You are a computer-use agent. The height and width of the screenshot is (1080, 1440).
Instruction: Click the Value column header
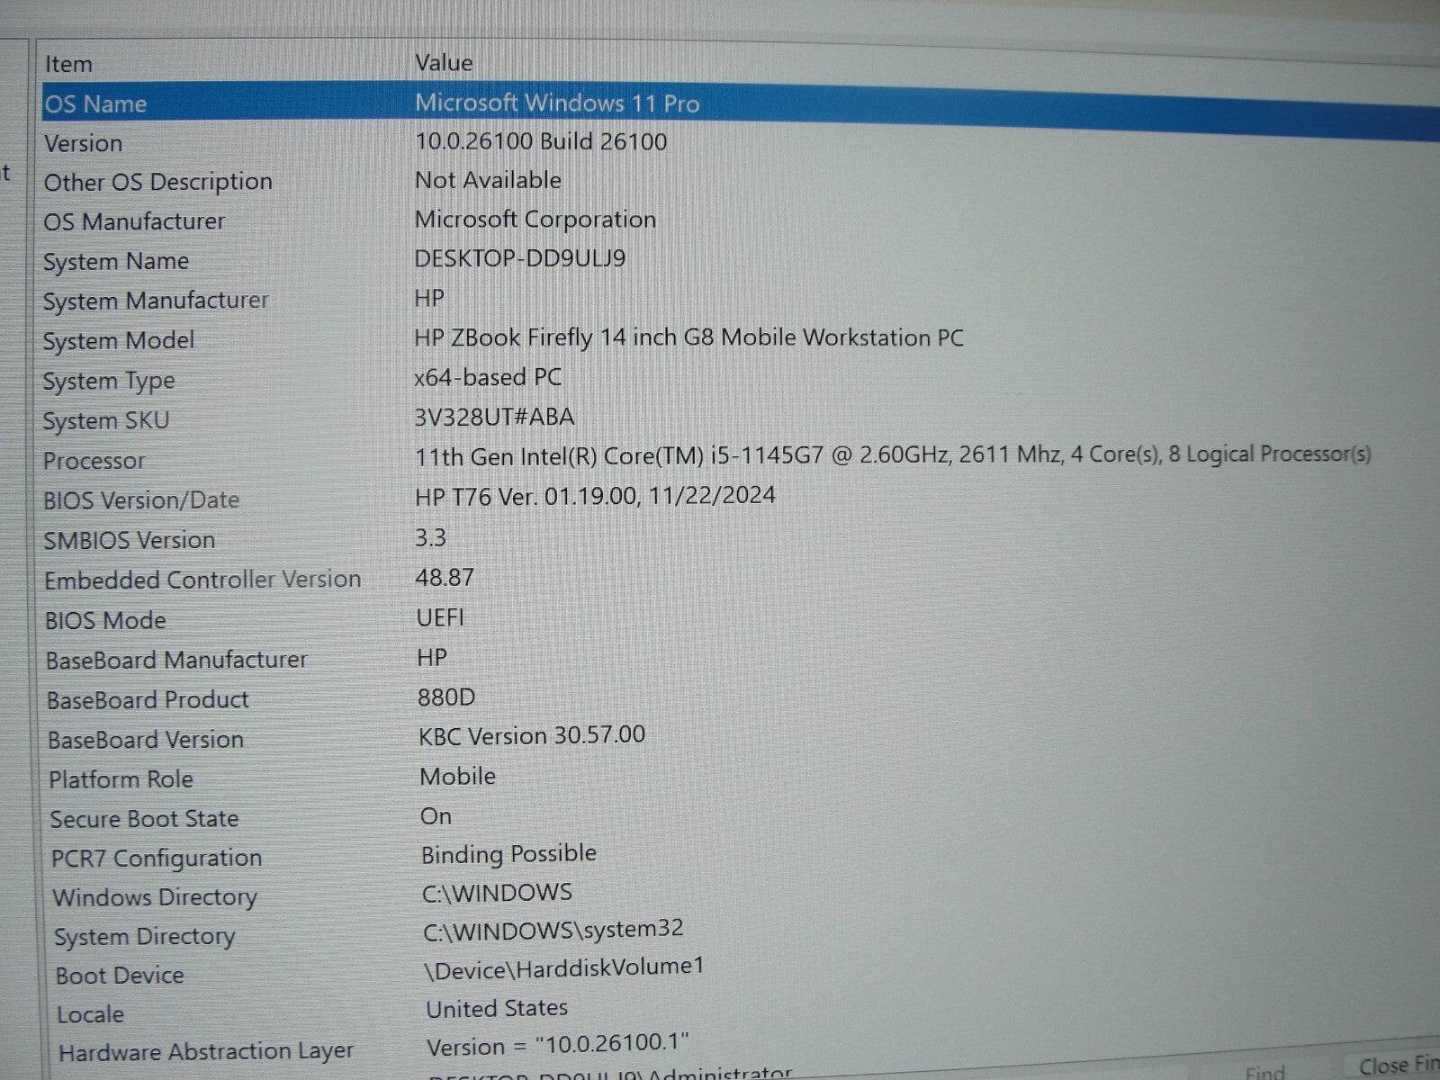pos(445,61)
